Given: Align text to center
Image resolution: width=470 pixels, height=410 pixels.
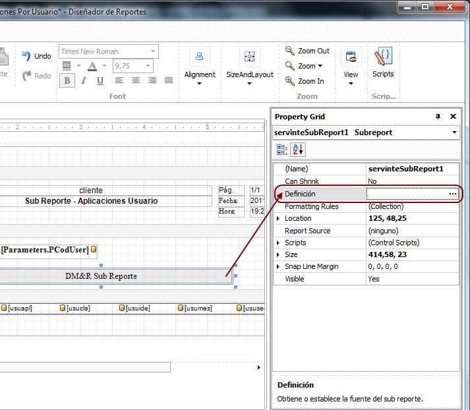Looking at the screenshot, I should click(x=136, y=80).
